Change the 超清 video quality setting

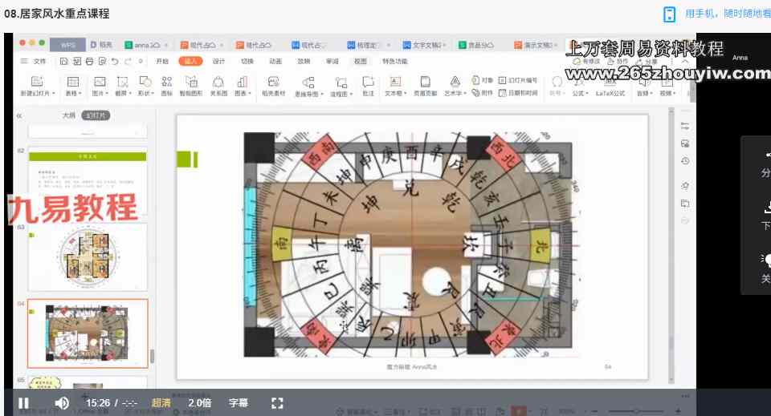[x=161, y=402]
